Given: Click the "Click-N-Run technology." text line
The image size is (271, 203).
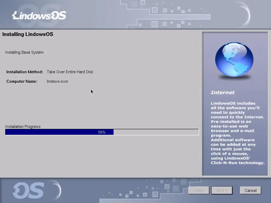Looking at the screenshot, I should point(238,163).
